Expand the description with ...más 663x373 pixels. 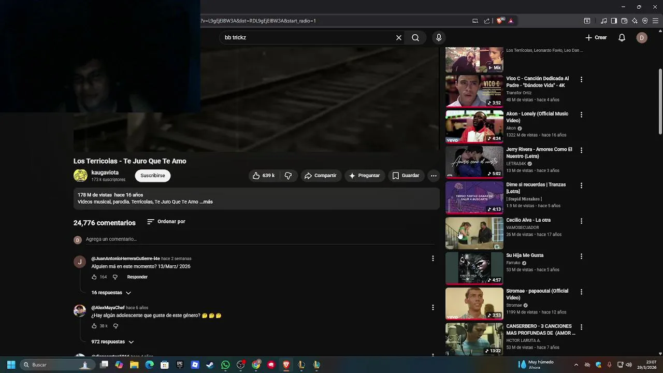point(206,202)
